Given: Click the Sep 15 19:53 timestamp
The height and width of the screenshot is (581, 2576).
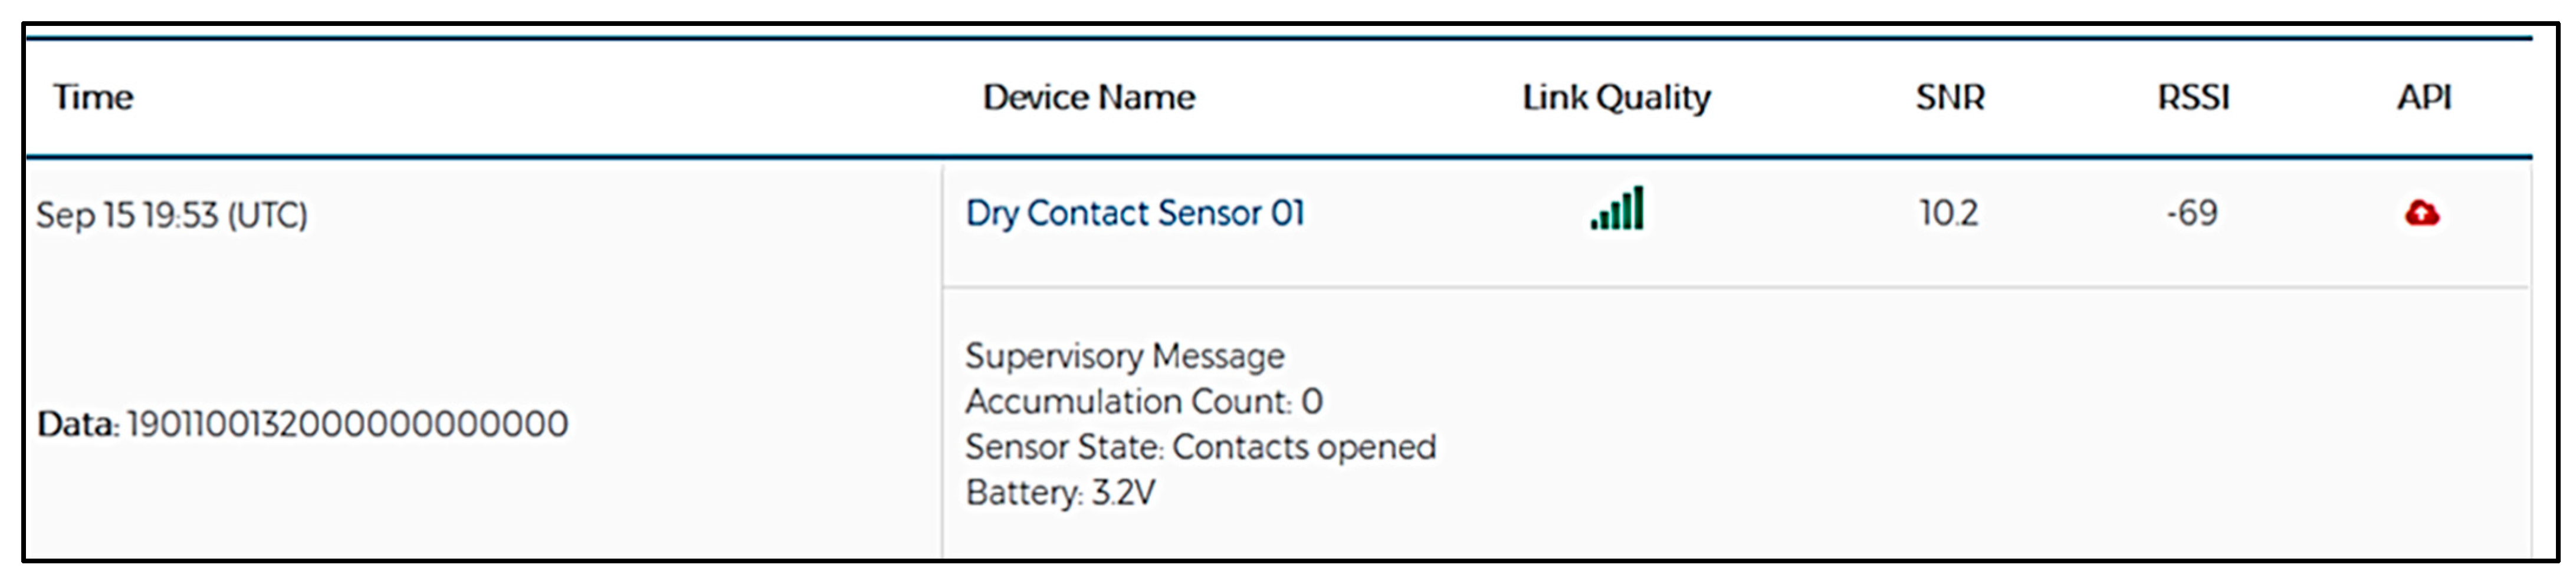Looking at the screenshot, I should 126,214.
